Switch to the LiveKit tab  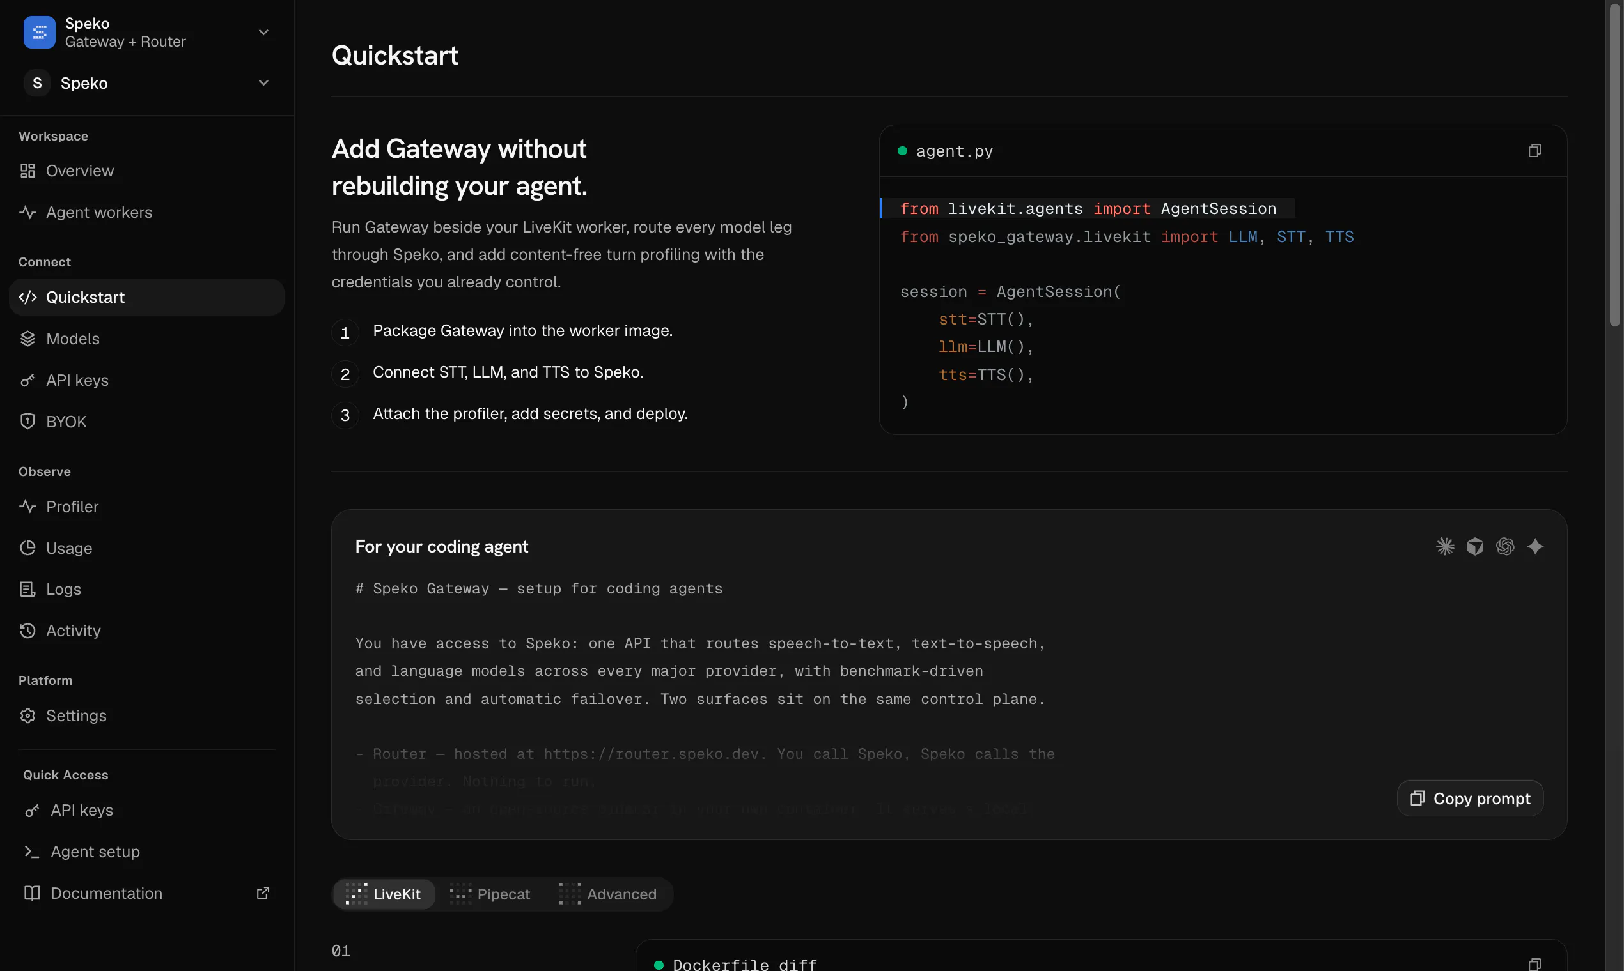tap(384, 894)
